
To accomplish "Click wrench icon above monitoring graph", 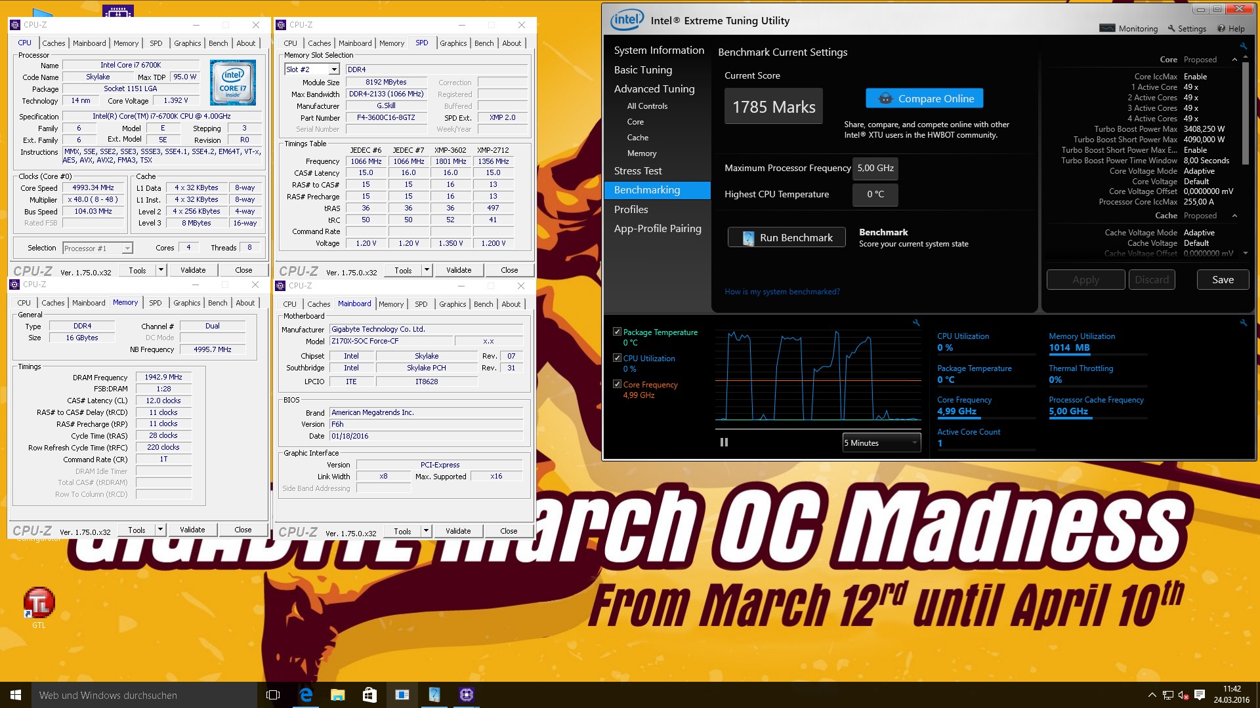I will tap(916, 323).
